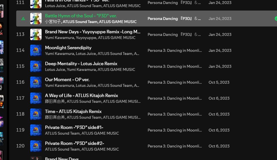
Task: Open artist 藤田真由美 on Time row
Action: [55, 117]
